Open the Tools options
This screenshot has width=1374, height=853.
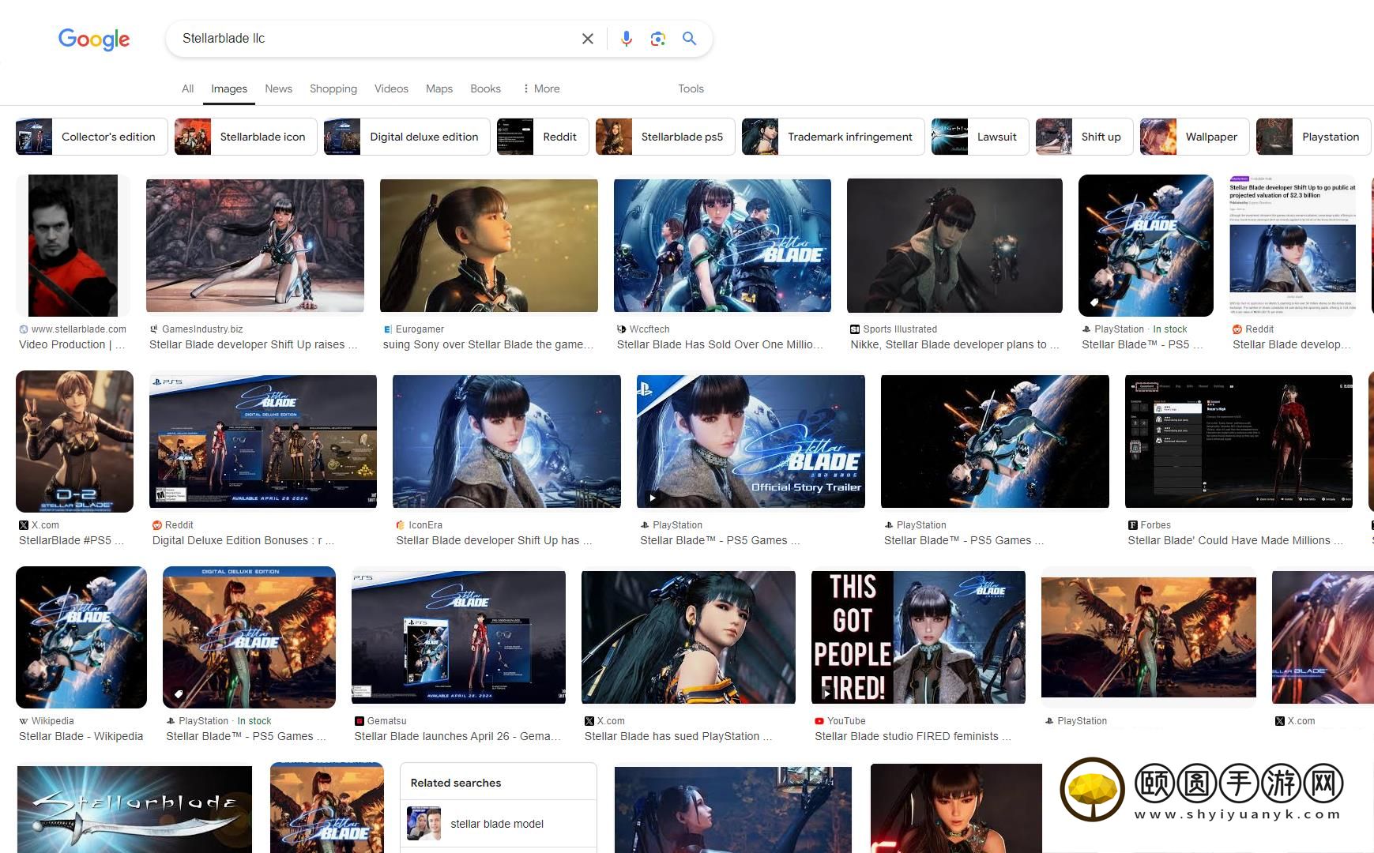coord(691,88)
